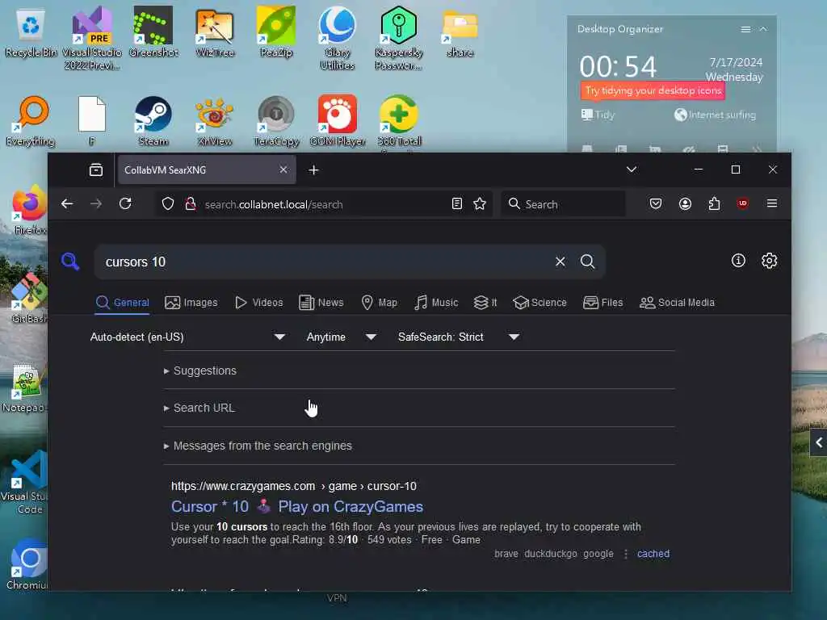Click Try tidying your desktop icons banner
The image size is (827, 620).
pos(653,90)
